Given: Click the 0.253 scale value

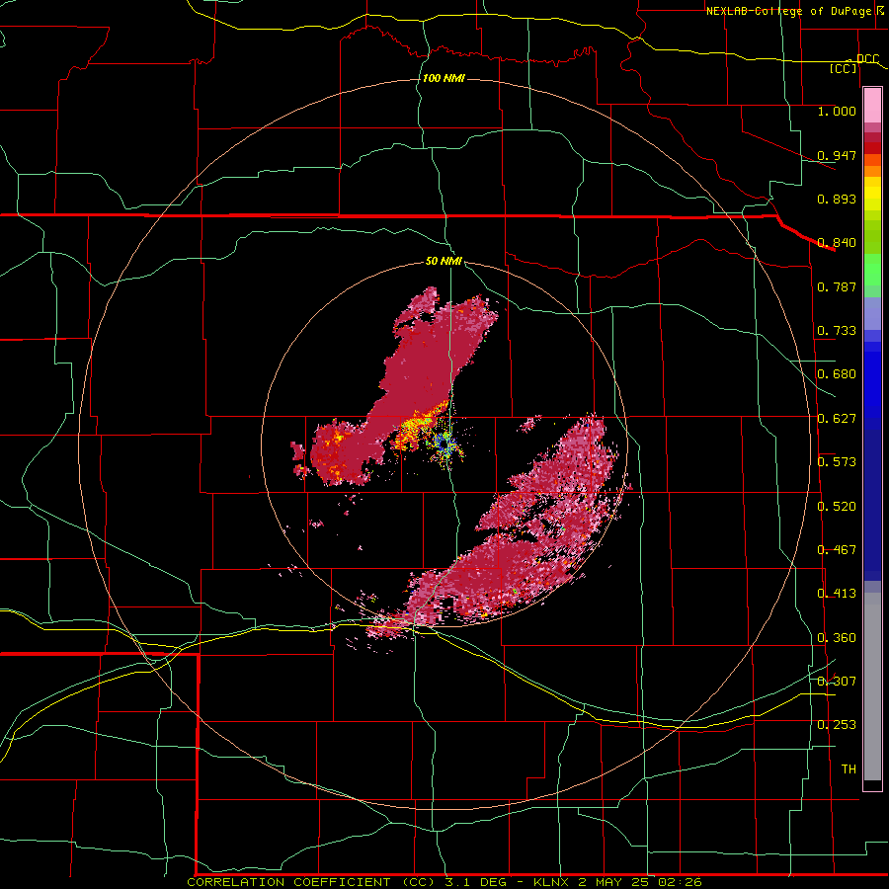Looking at the screenshot, I should click(x=837, y=725).
